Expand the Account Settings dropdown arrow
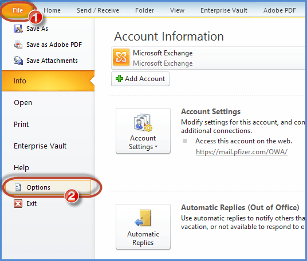This screenshot has height=261, width=307. pos(156,146)
